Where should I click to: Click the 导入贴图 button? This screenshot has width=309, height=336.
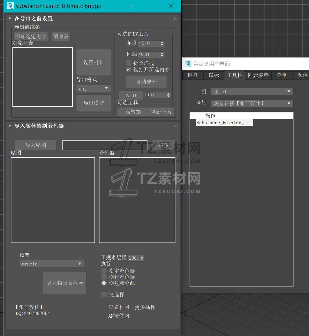pos(36,145)
